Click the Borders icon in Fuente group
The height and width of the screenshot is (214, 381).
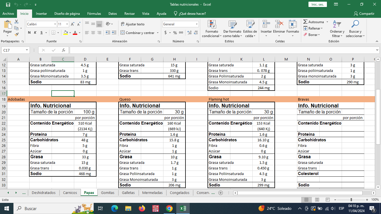(54, 33)
